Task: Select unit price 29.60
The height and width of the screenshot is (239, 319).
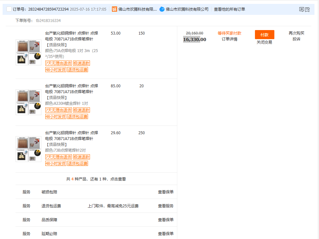Action: (x=115, y=133)
